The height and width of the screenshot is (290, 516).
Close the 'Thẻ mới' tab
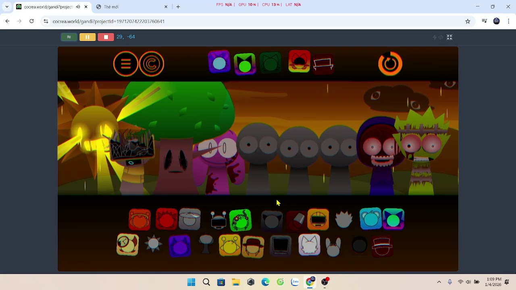[166, 7]
